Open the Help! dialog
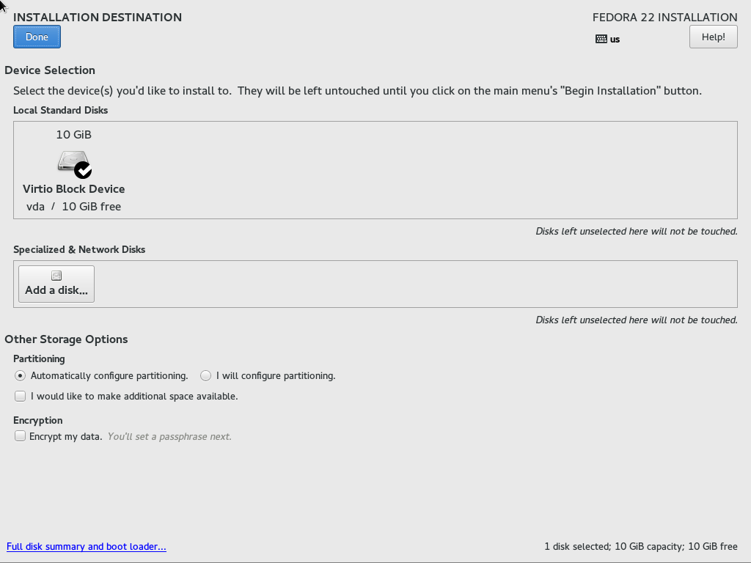The height and width of the screenshot is (563, 751). (x=713, y=37)
